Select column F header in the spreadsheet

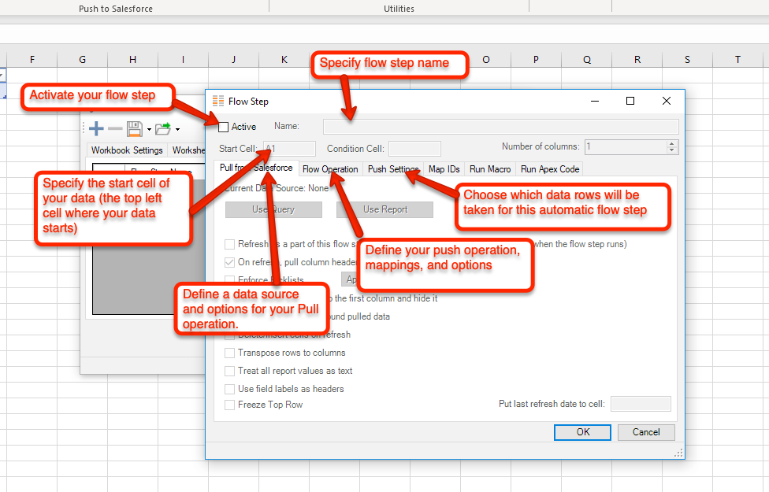[32, 59]
